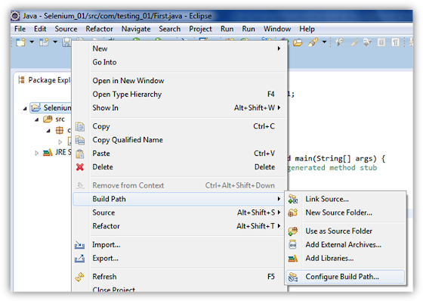
Task: Open the Navigate menu
Action: click(136, 29)
